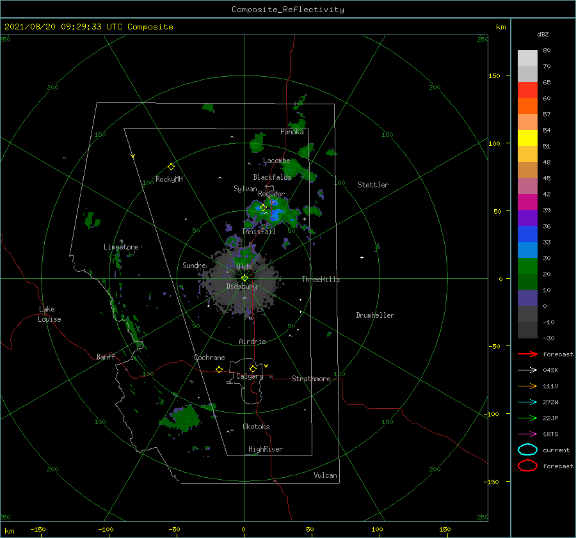Click the white cross marker near Three Hills
This screenshot has height=538, width=576.
coord(362,257)
